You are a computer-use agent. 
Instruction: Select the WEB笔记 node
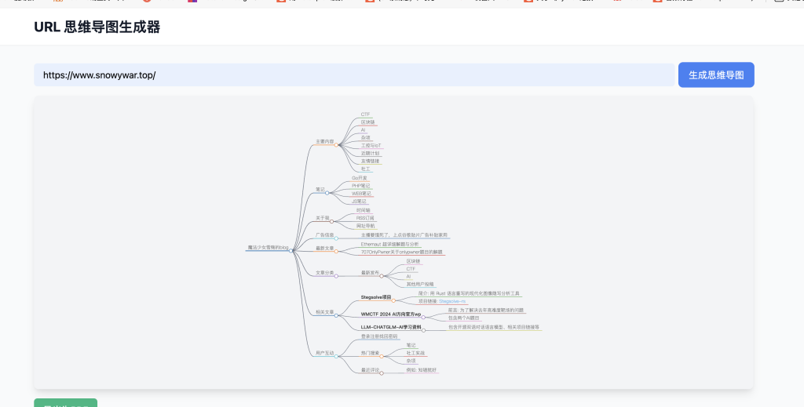pos(361,194)
